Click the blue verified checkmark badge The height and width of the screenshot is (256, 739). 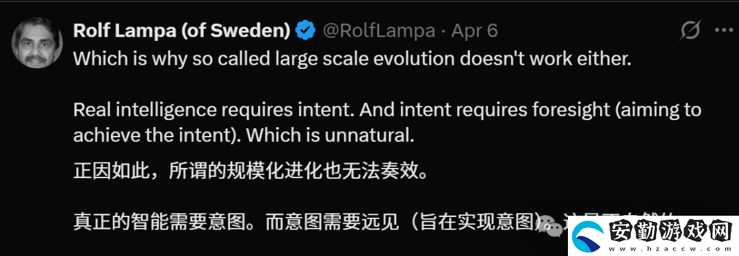(x=305, y=31)
